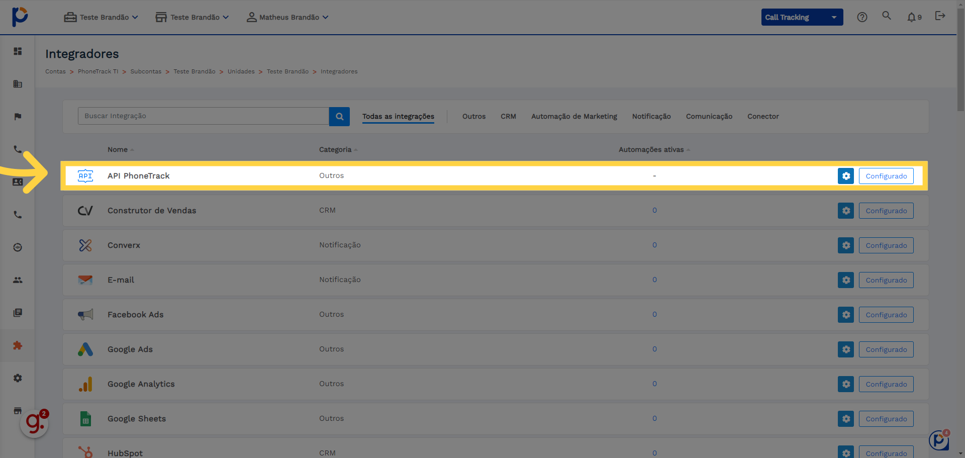Expand the Matheus Brandão user dropdown

coord(287,17)
